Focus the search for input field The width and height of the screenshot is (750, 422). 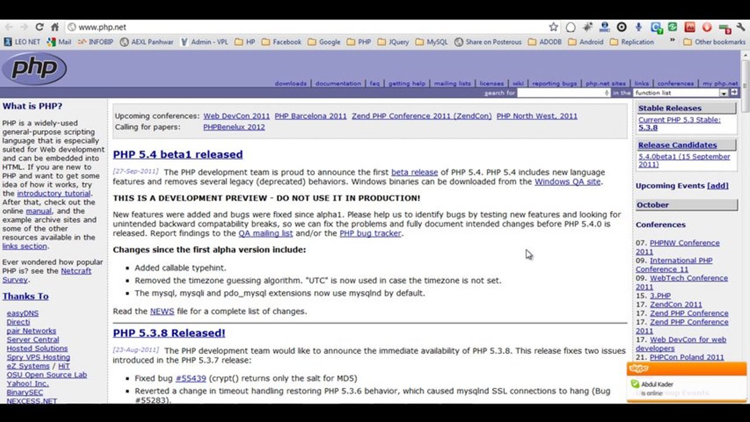point(564,93)
